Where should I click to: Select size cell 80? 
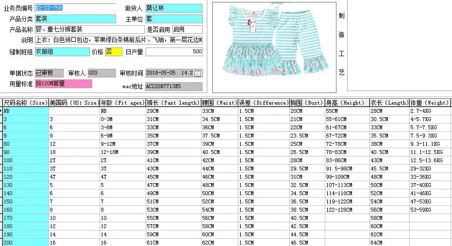click(26, 144)
